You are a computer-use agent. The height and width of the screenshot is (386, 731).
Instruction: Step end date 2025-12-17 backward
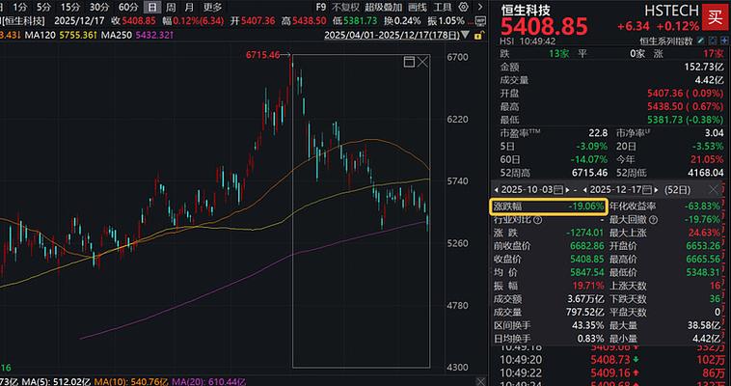[x=585, y=190]
